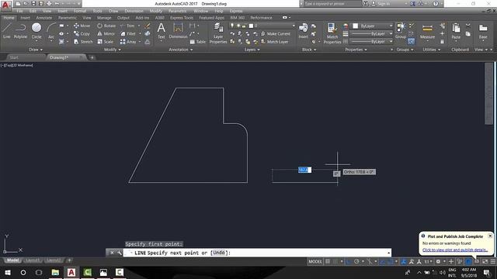The width and height of the screenshot is (497, 279).
Task: Open the Annotate ribbon tab
Action: tap(44, 18)
